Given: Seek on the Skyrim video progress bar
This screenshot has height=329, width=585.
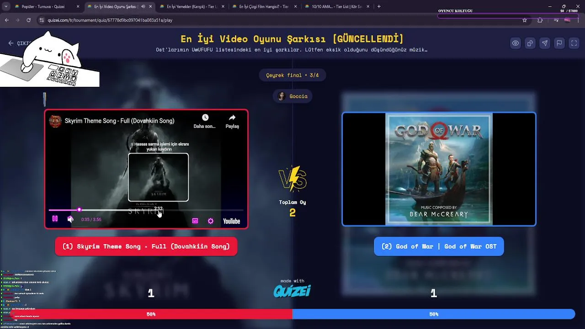Looking at the screenshot, I should pyautogui.click(x=146, y=210).
